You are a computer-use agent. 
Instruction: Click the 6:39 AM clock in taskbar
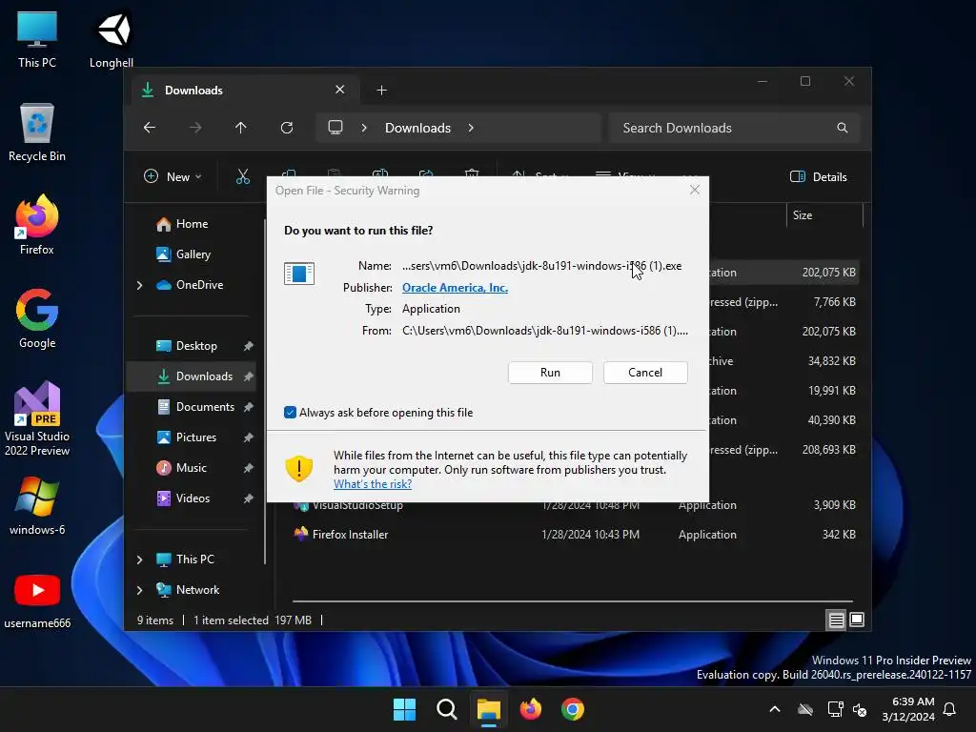908,709
